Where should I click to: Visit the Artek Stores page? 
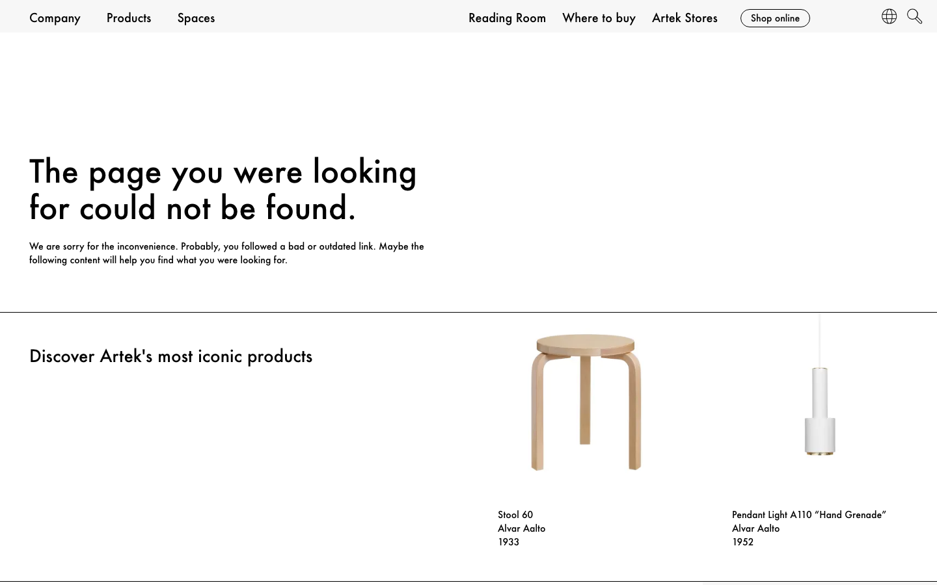pyautogui.click(x=685, y=18)
